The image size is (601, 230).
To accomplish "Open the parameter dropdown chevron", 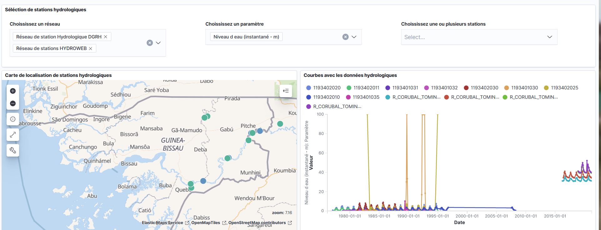I will [354, 37].
